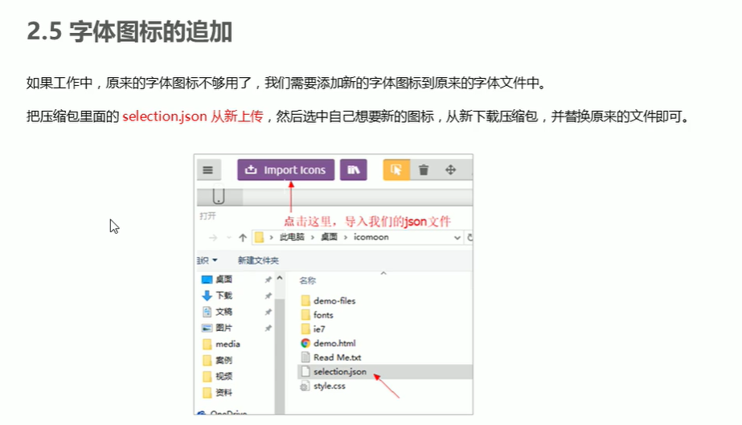Select the demo-files folder
Image resolution: width=742 pixels, height=425 pixels.
[334, 300]
